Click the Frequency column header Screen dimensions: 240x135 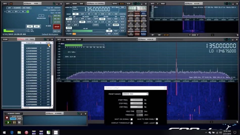31,43
